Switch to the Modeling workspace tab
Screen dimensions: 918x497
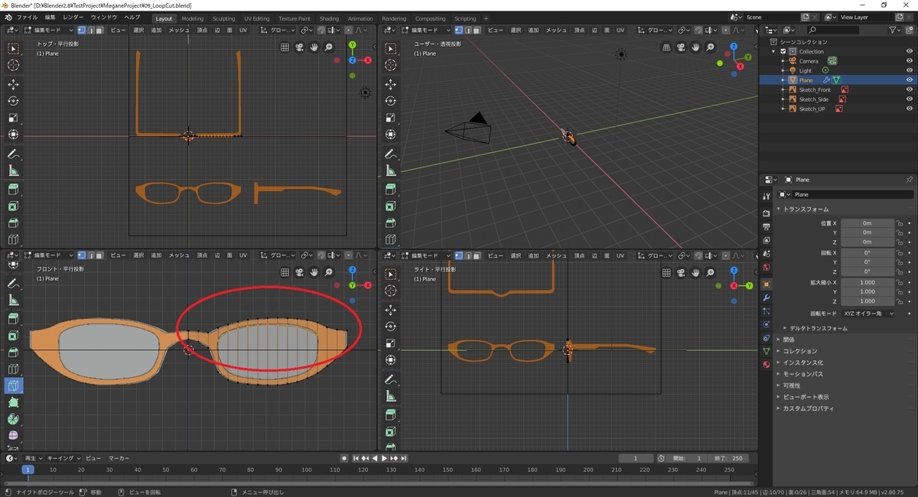[x=192, y=18]
